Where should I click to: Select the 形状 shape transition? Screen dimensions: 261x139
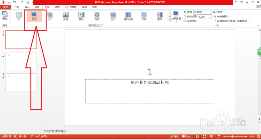point(144,16)
